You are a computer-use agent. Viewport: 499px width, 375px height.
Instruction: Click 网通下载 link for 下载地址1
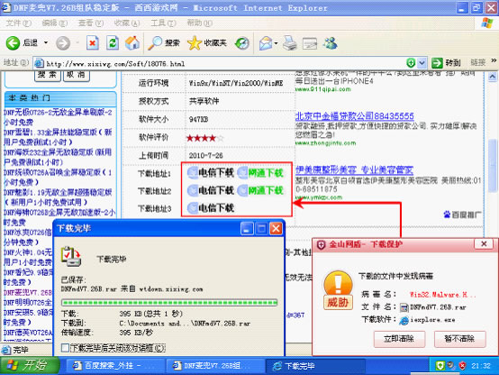click(260, 173)
